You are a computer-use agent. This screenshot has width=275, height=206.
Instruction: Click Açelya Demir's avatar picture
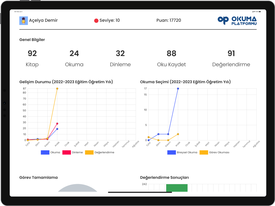pos(23,21)
